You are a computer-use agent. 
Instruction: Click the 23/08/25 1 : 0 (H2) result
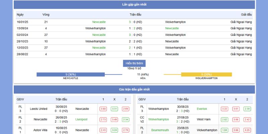(183, 130)
